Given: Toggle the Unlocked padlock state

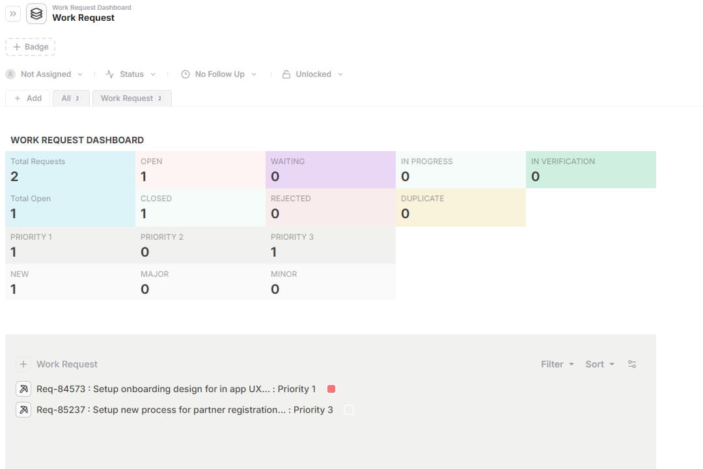Looking at the screenshot, I should tap(312, 74).
